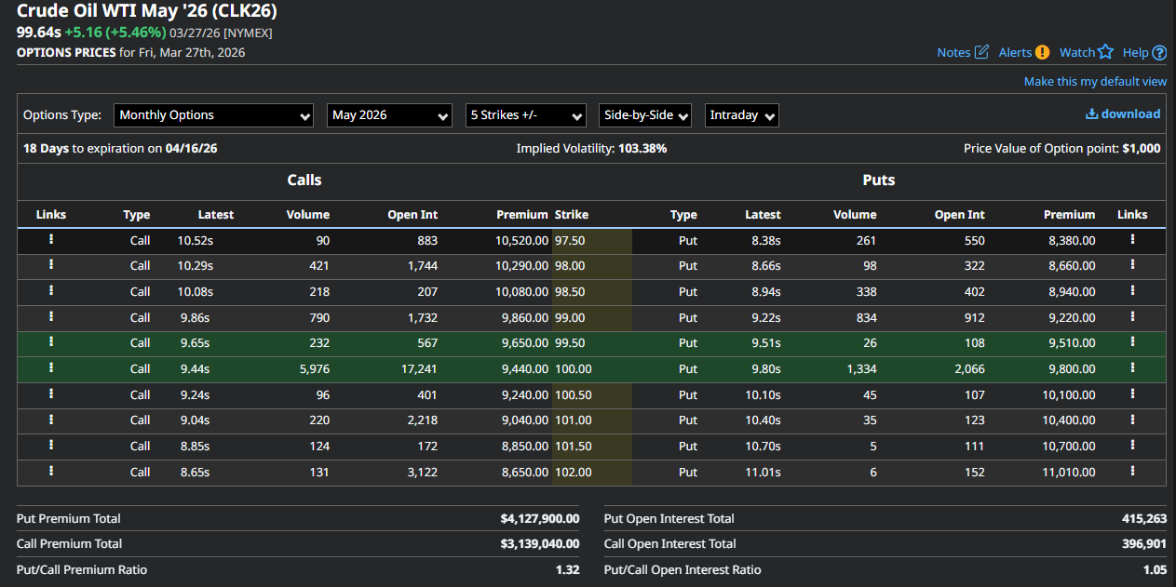Screen dimensions: 1176x587
Task: Open the Help question mark icon
Action: coord(1159,53)
